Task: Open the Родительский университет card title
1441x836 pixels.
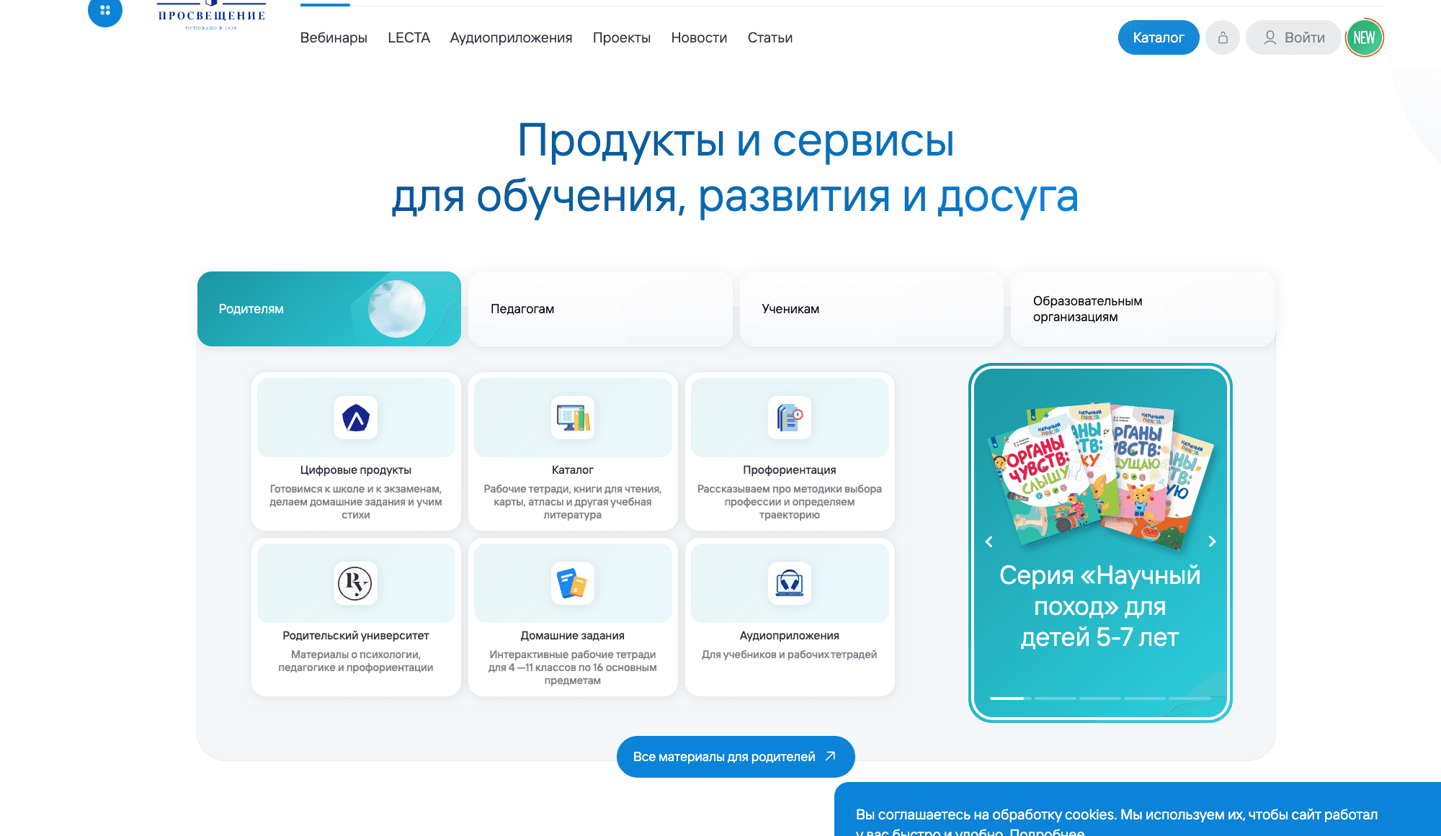Action: click(x=356, y=636)
